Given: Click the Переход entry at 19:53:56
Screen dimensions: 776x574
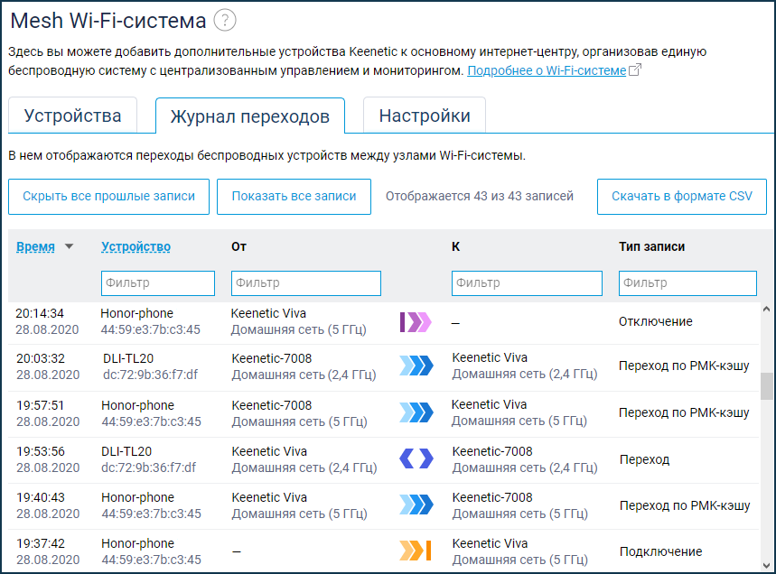Looking at the screenshot, I should click(644, 459).
